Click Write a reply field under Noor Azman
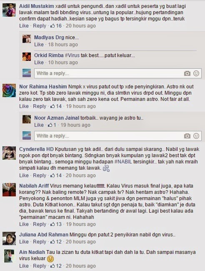This screenshot has width=205, height=271. coord(118,136)
